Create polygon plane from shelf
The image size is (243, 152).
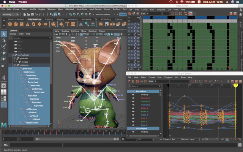tap(39, 24)
